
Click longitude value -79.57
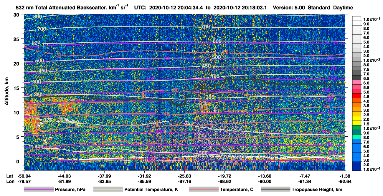coord(24,181)
